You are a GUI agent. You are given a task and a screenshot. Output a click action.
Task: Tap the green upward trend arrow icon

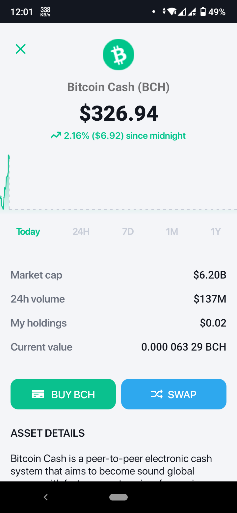(x=56, y=135)
